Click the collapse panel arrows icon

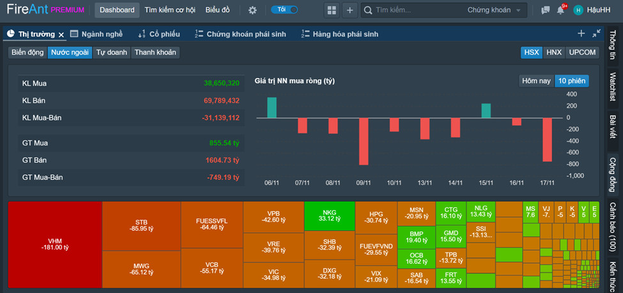(597, 33)
